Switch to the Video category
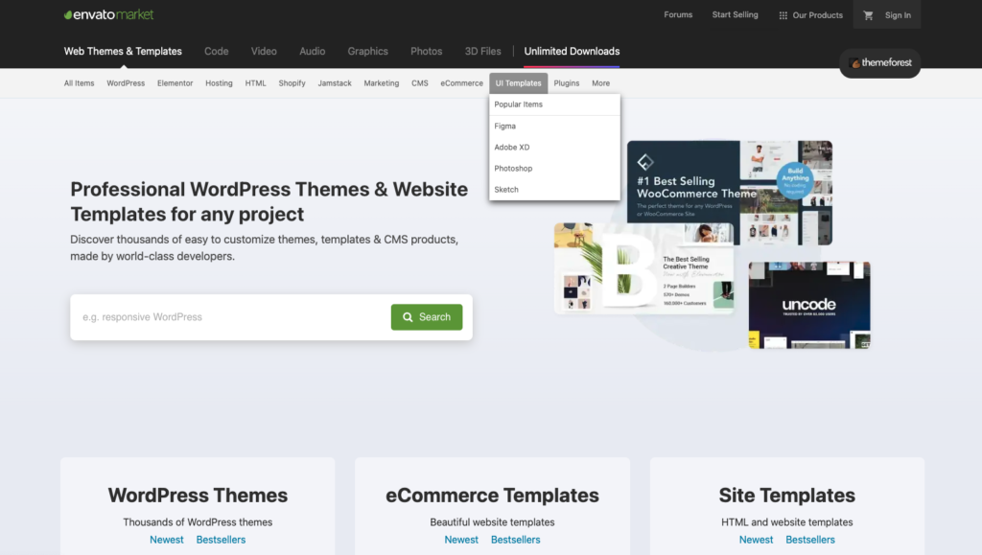 click(x=264, y=52)
